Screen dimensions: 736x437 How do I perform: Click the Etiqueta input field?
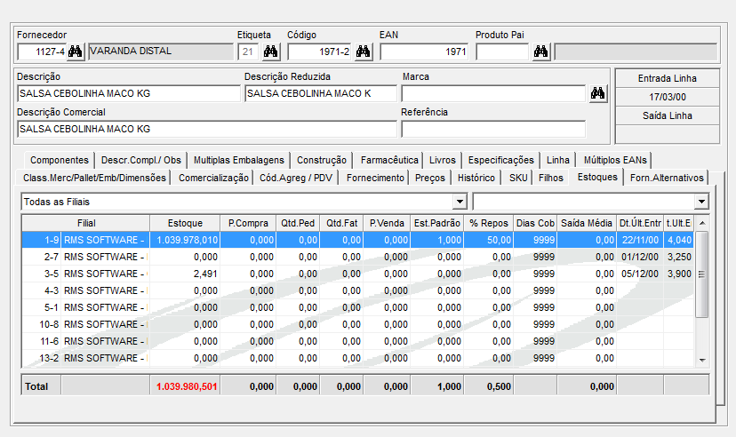[249, 52]
